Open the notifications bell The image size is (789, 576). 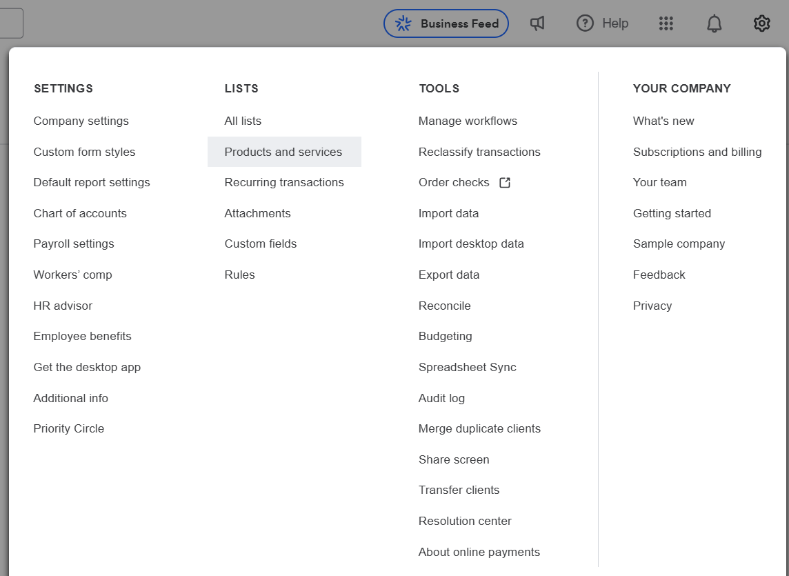coord(714,23)
